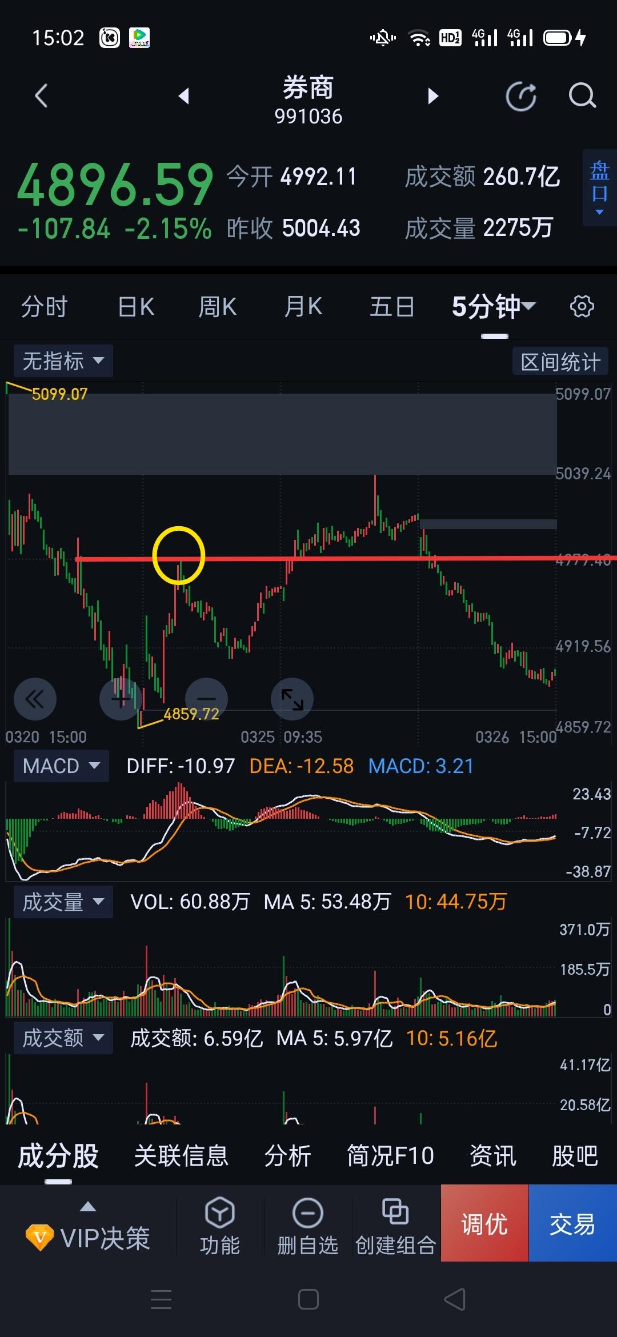Screen dimensions: 617x1337
Task: Go to previous stock with left triangle
Action: point(183,96)
